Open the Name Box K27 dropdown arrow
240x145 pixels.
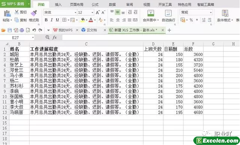click(x=33, y=38)
